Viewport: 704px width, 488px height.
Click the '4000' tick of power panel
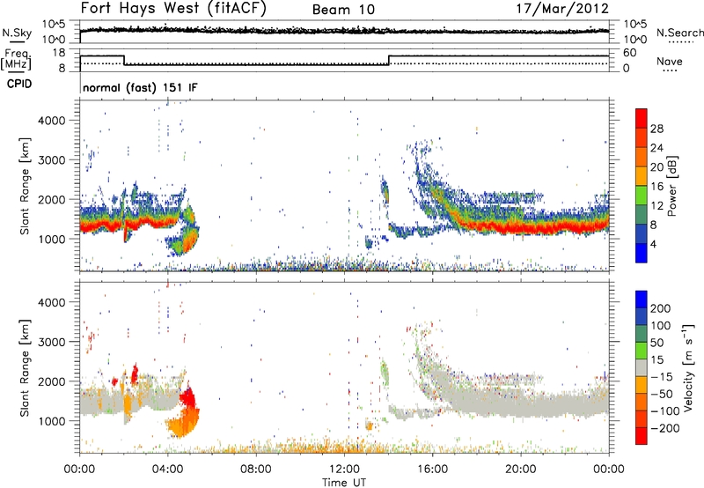point(51,121)
